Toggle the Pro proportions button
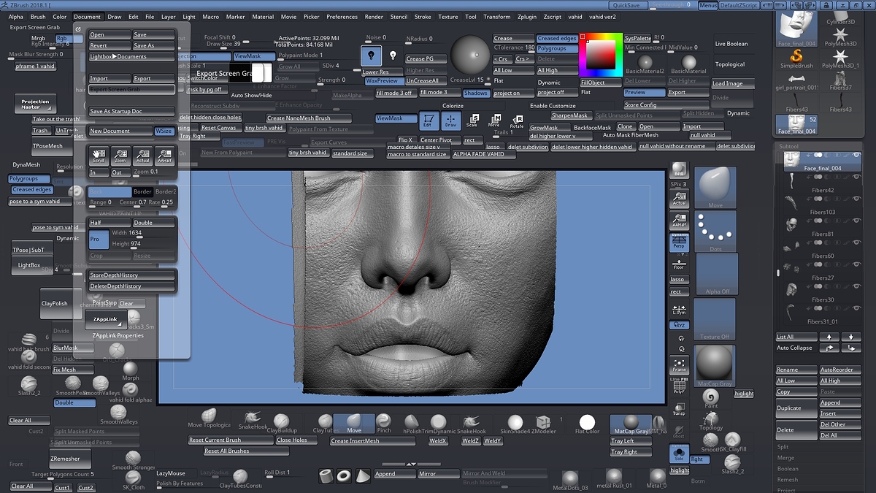Image resolution: width=876 pixels, height=493 pixels. [x=99, y=239]
